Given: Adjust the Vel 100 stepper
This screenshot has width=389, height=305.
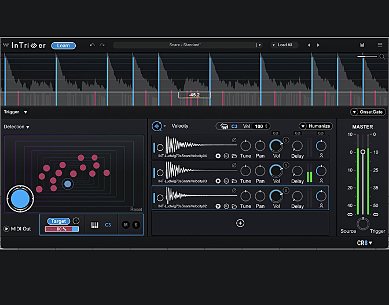Looking at the screenshot, I should tap(266, 127).
